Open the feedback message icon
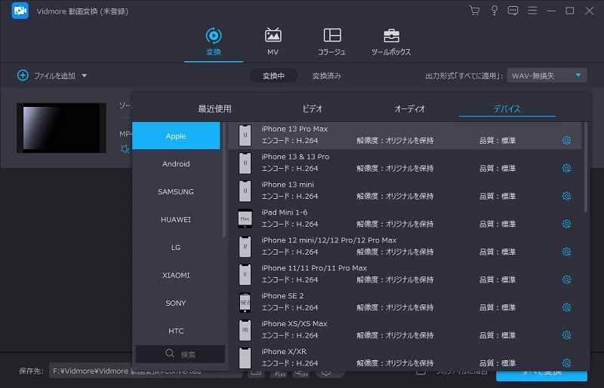Image resolution: width=604 pixels, height=388 pixels. [x=513, y=11]
